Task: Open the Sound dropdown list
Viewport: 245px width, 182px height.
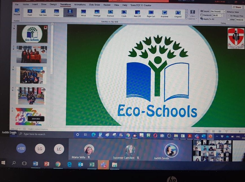Action: coord(224,12)
